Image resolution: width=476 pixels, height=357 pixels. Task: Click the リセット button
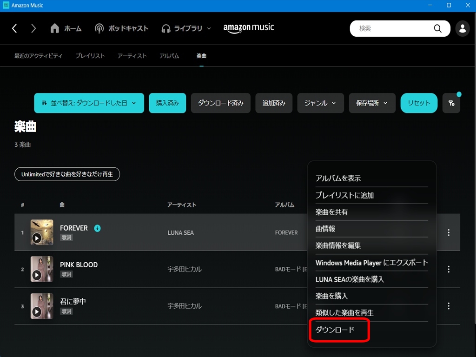(419, 103)
